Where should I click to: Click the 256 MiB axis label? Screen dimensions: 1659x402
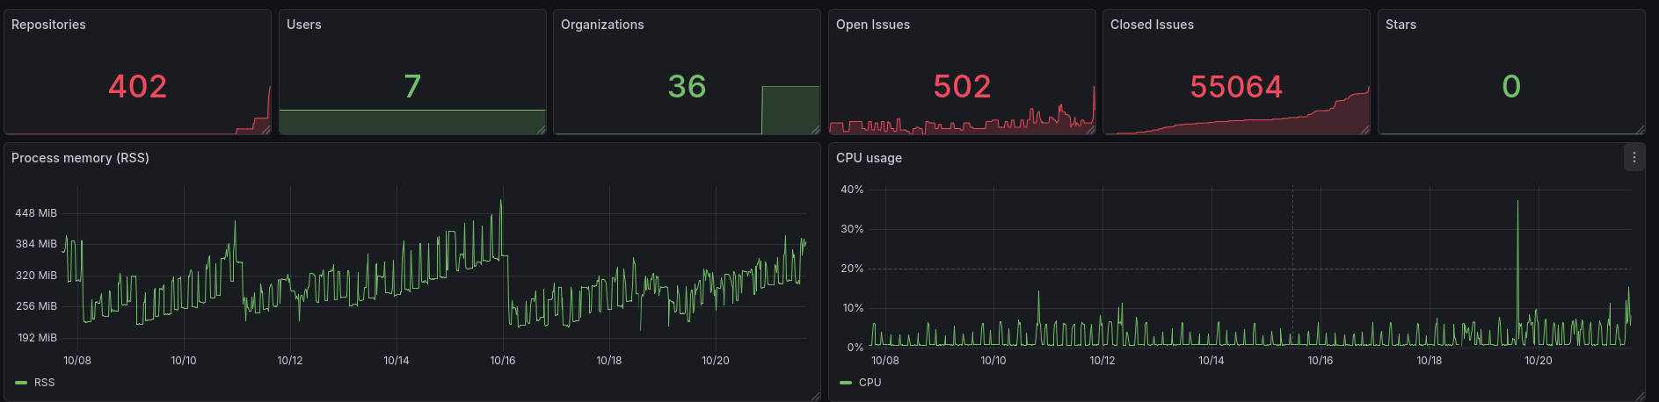pos(36,306)
